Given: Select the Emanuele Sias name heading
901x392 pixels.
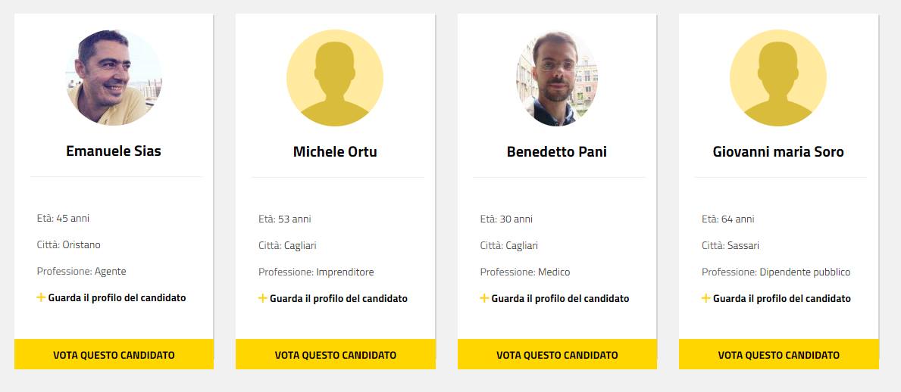Looking at the screenshot, I should (114, 151).
